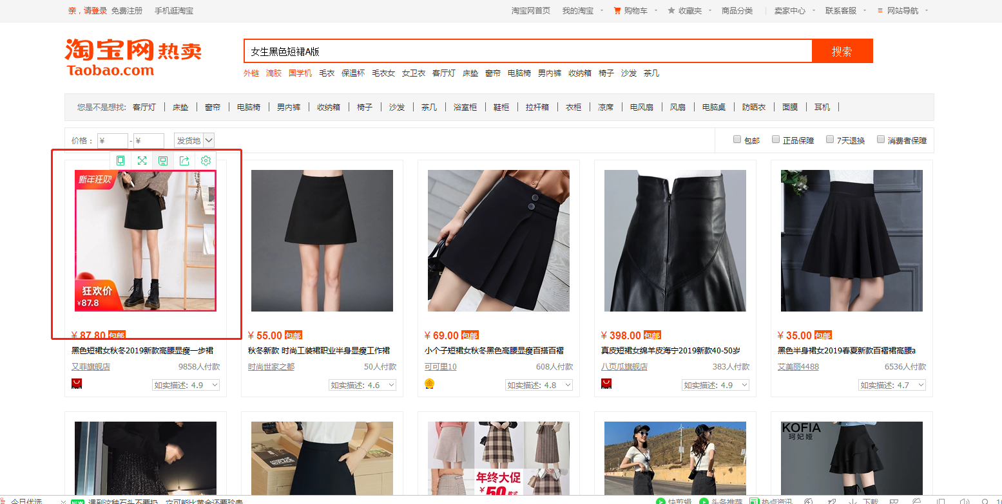The image size is (1002, 504).
Task: Click the share arrow icon in image toolbar
Action: [184, 160]
